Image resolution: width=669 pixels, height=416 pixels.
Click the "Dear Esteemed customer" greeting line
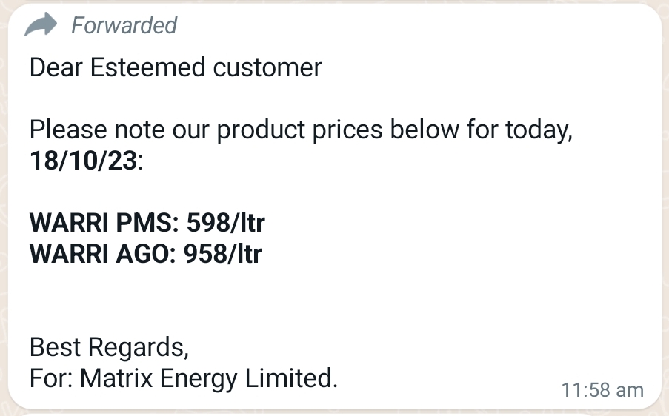[x=176, y=68]
